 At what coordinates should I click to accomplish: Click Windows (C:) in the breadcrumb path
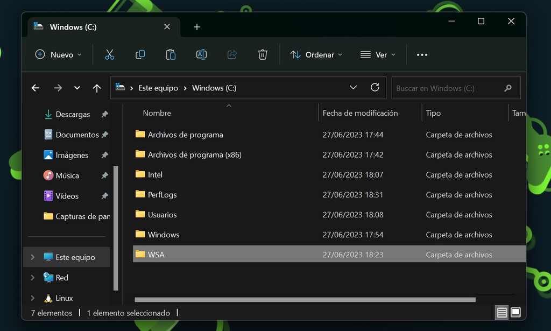[x=214, y=88]
